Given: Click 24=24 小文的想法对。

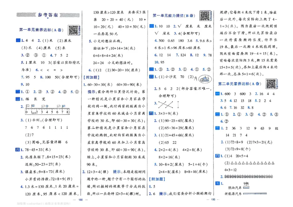Looking at the screenshot, I should click(113, 63).
